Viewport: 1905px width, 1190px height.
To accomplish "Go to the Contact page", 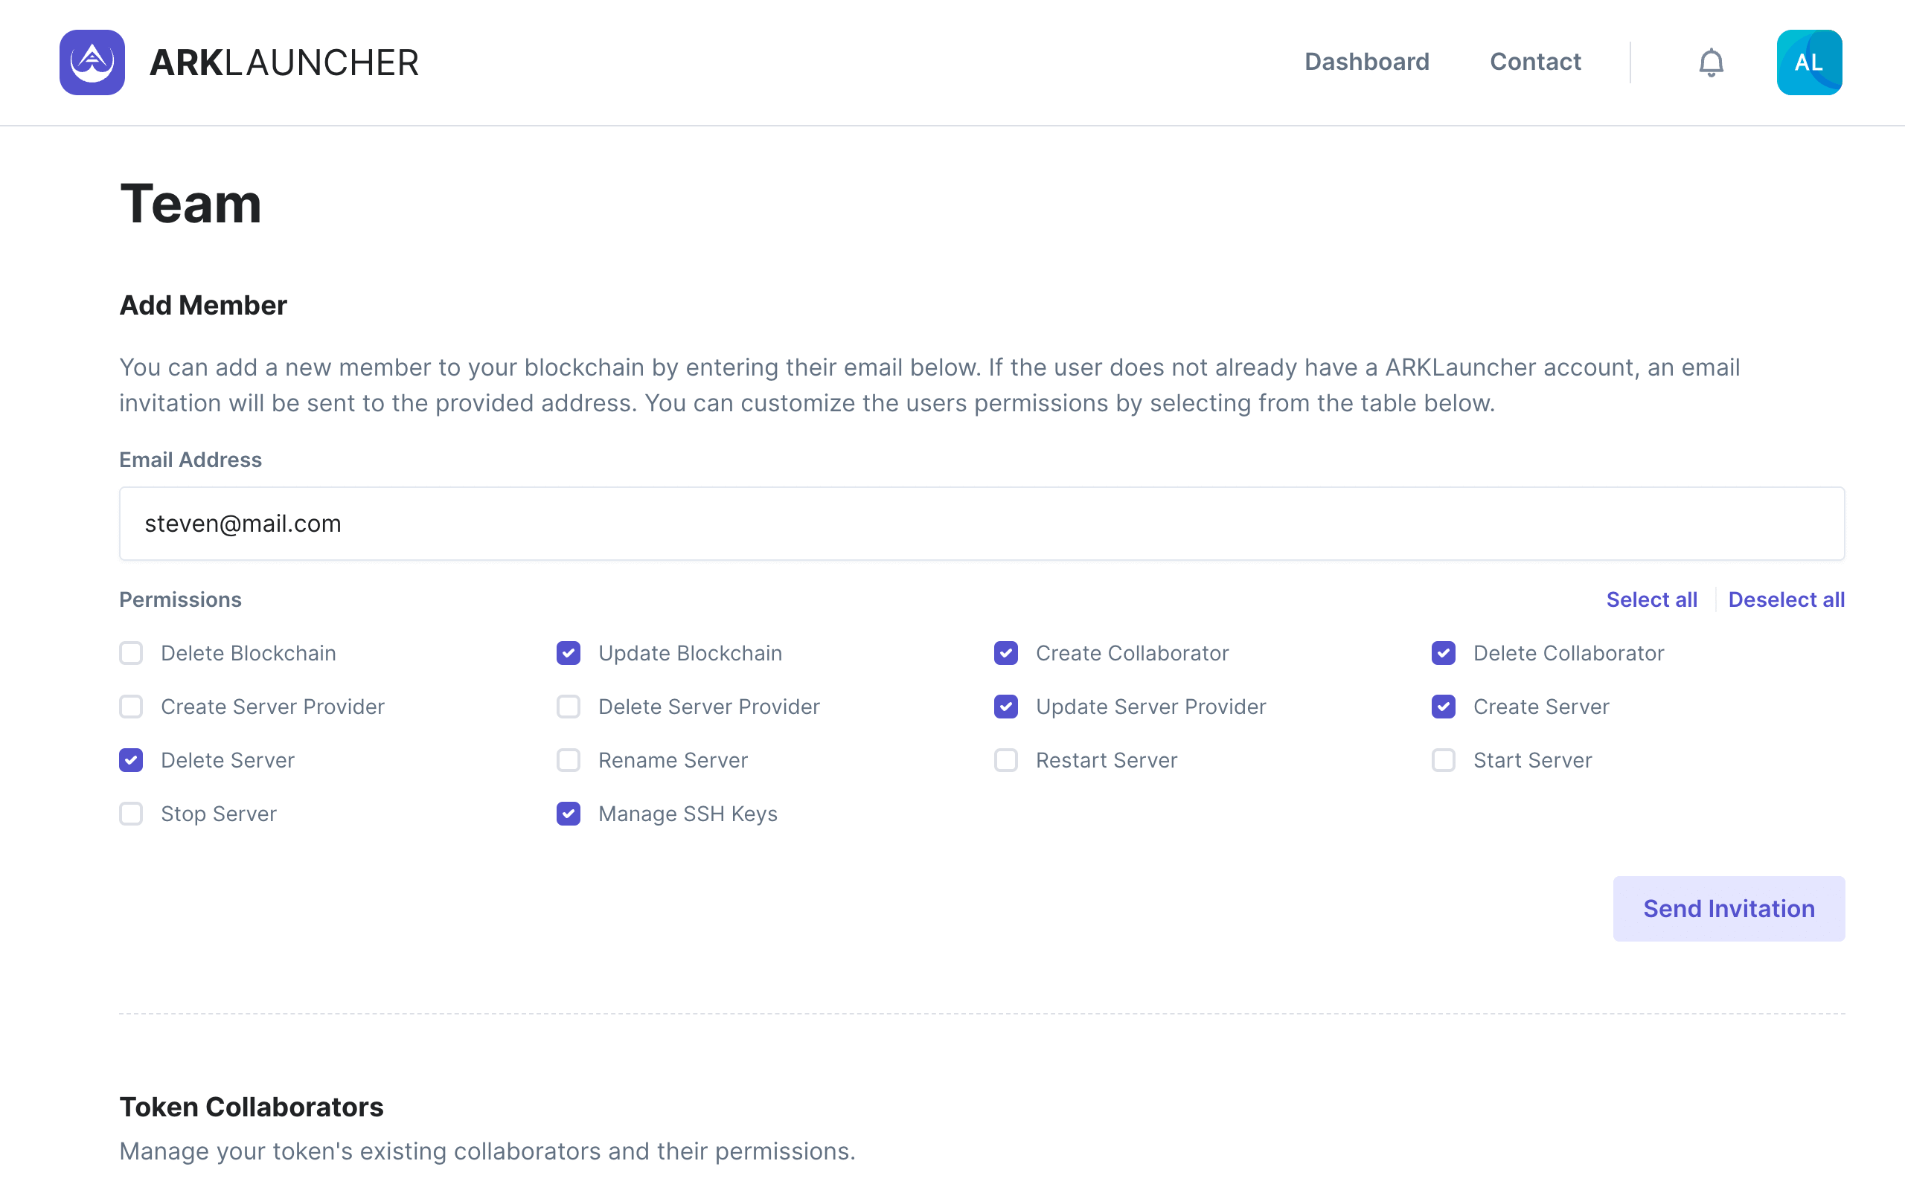I will coord(1534,62).
